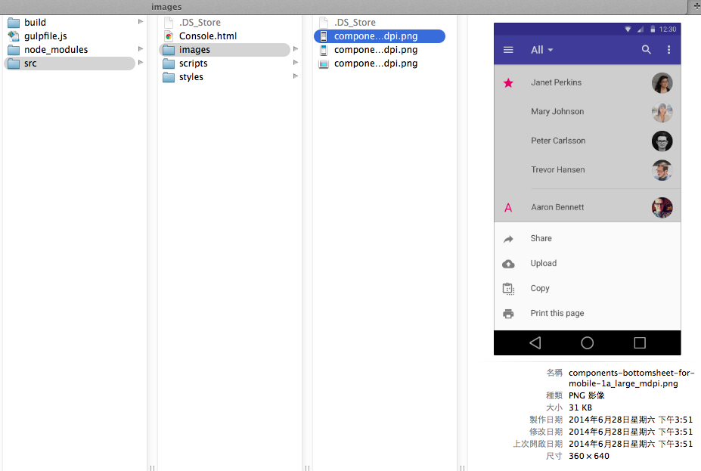Expand the build folder disclosure arrow
701x471 pixels.
[141, 23]
